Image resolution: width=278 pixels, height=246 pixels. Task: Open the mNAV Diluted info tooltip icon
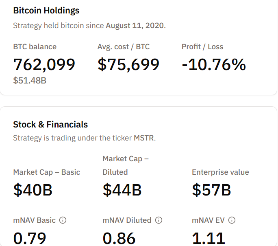coord(159,220)
